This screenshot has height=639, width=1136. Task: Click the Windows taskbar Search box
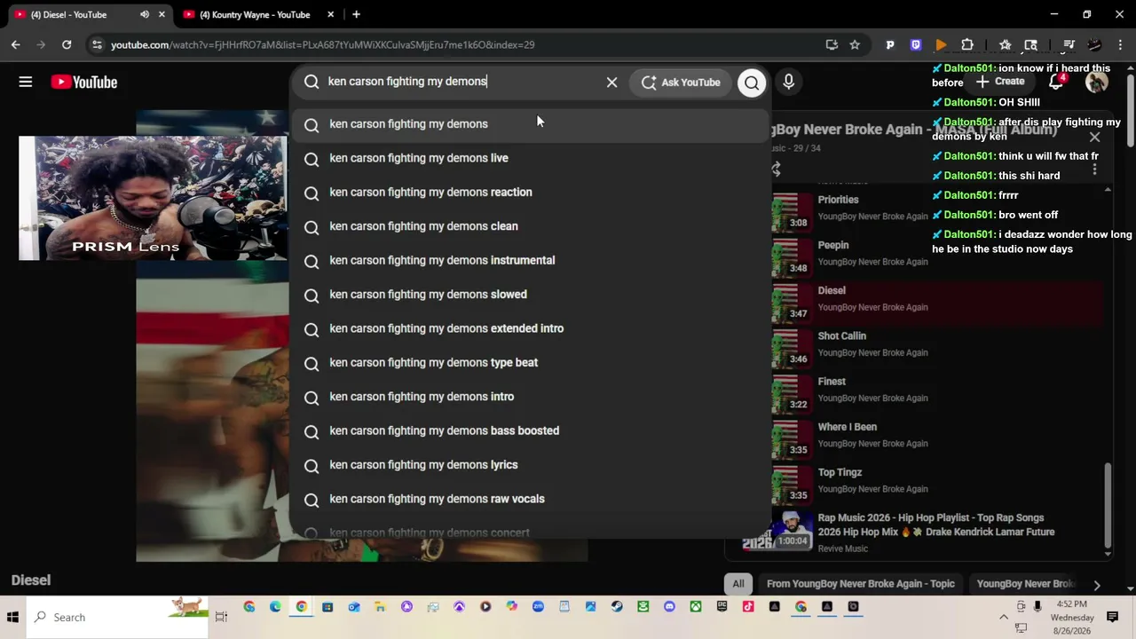click(x=115, y=617)
